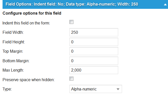Screen dimensions: 168x94
Task: Click the Type label text
Action: [7, 89]
